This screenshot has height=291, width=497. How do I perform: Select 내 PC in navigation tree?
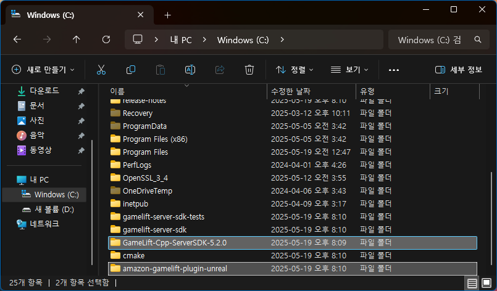point(40,180)
